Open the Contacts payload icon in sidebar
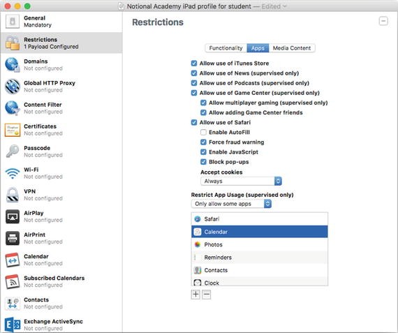This screenshot has width=398, height=333. coord(13,303)
